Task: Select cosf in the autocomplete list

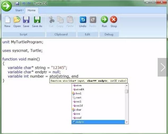Action: click(98, 118)
